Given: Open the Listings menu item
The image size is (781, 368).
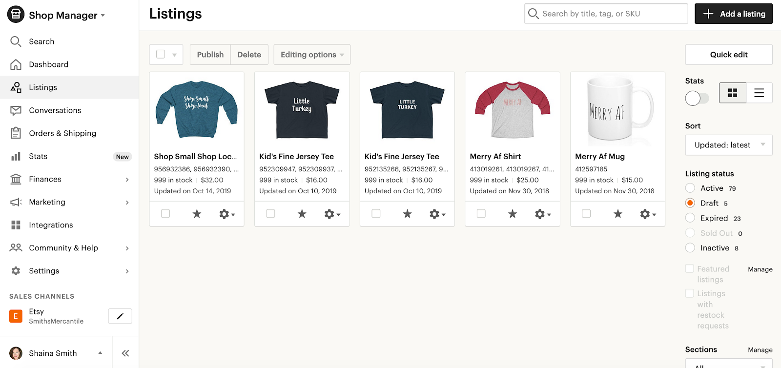Looking at the screenshot, I should 69,87.
